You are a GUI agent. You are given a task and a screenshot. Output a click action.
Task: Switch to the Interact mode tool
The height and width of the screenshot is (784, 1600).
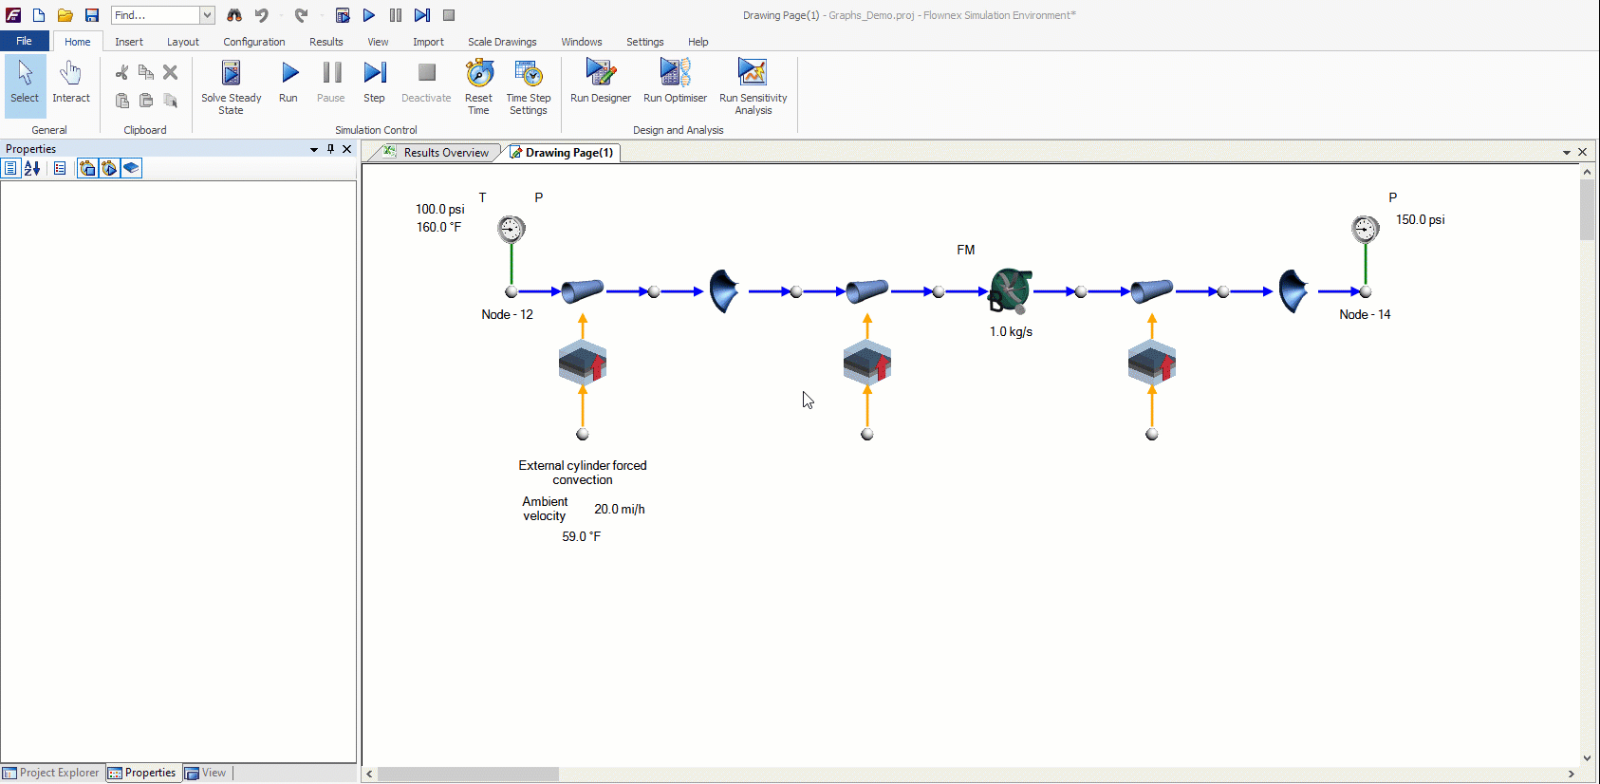click(x=71, y=83)
